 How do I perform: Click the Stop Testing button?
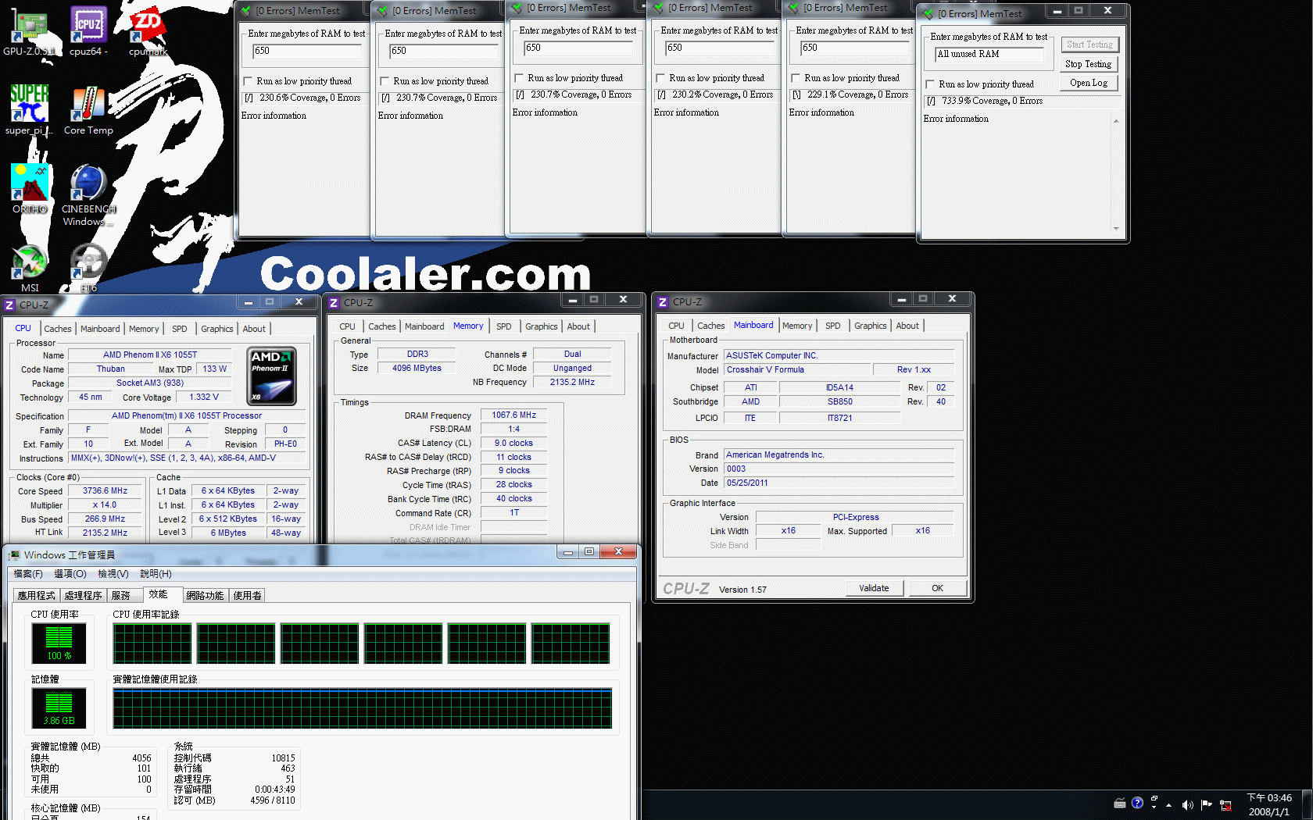coord(1089,64)
